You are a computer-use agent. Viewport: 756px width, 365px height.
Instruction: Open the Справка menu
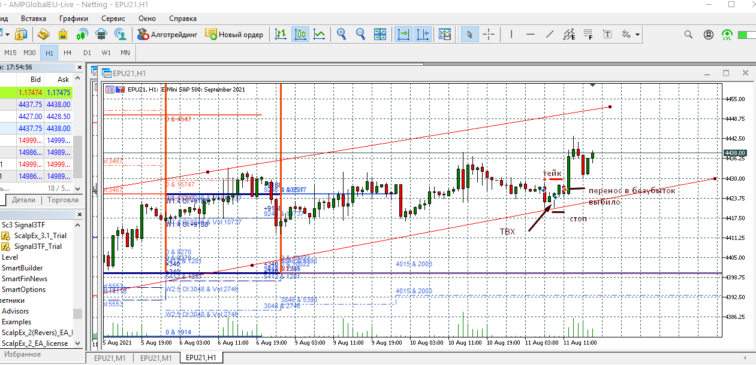(x=183, y=19)
